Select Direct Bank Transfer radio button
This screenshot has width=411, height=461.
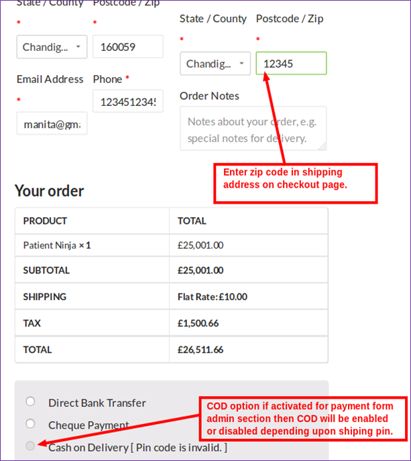click(30, 401)
